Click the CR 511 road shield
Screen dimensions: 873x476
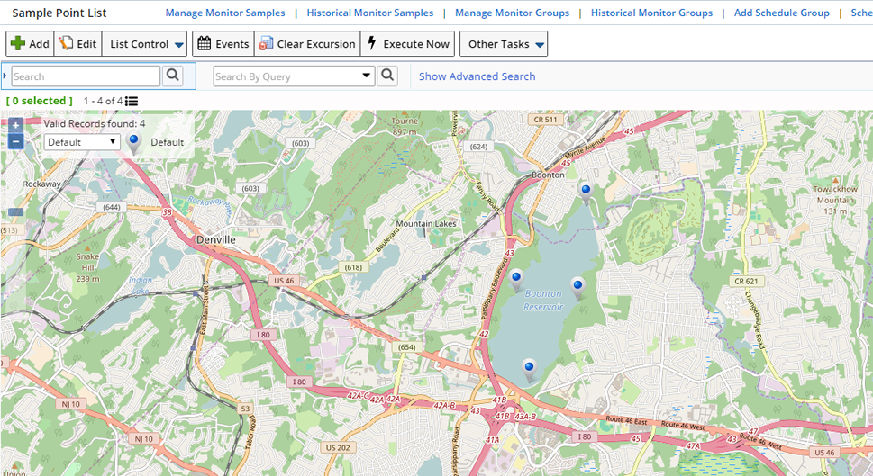[545, 119]
